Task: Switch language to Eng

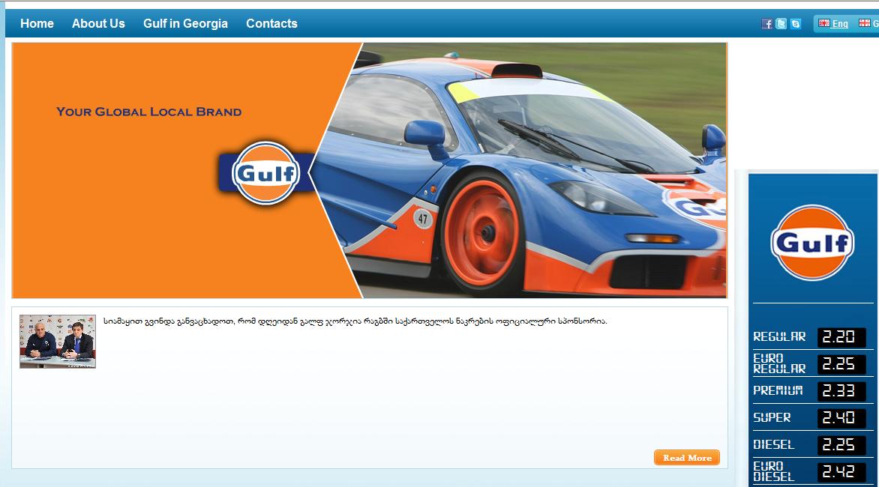Action: point(840,23)
